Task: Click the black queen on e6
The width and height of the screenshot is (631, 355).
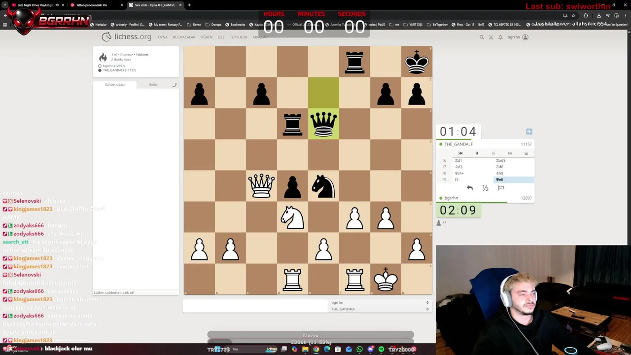Action: [x=323, y=124]
